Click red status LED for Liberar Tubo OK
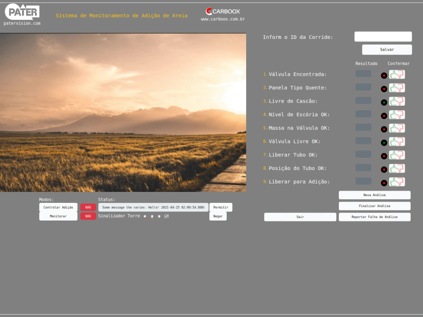The width and height of the screenshot is (423, 317). pos(384,156)
